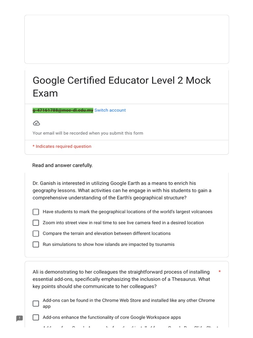Click the 'Indicates required question' notice
253x338 pixels.
click(x=62, y=147)
